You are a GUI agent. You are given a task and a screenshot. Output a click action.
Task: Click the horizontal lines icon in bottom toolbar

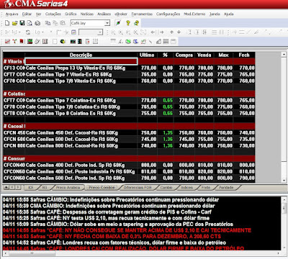point(113,42)
